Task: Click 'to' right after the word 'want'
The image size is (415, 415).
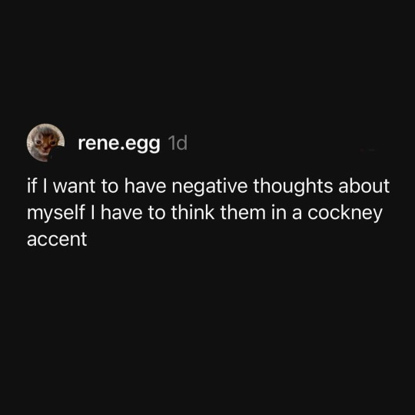Action: [x=109, y=186]
